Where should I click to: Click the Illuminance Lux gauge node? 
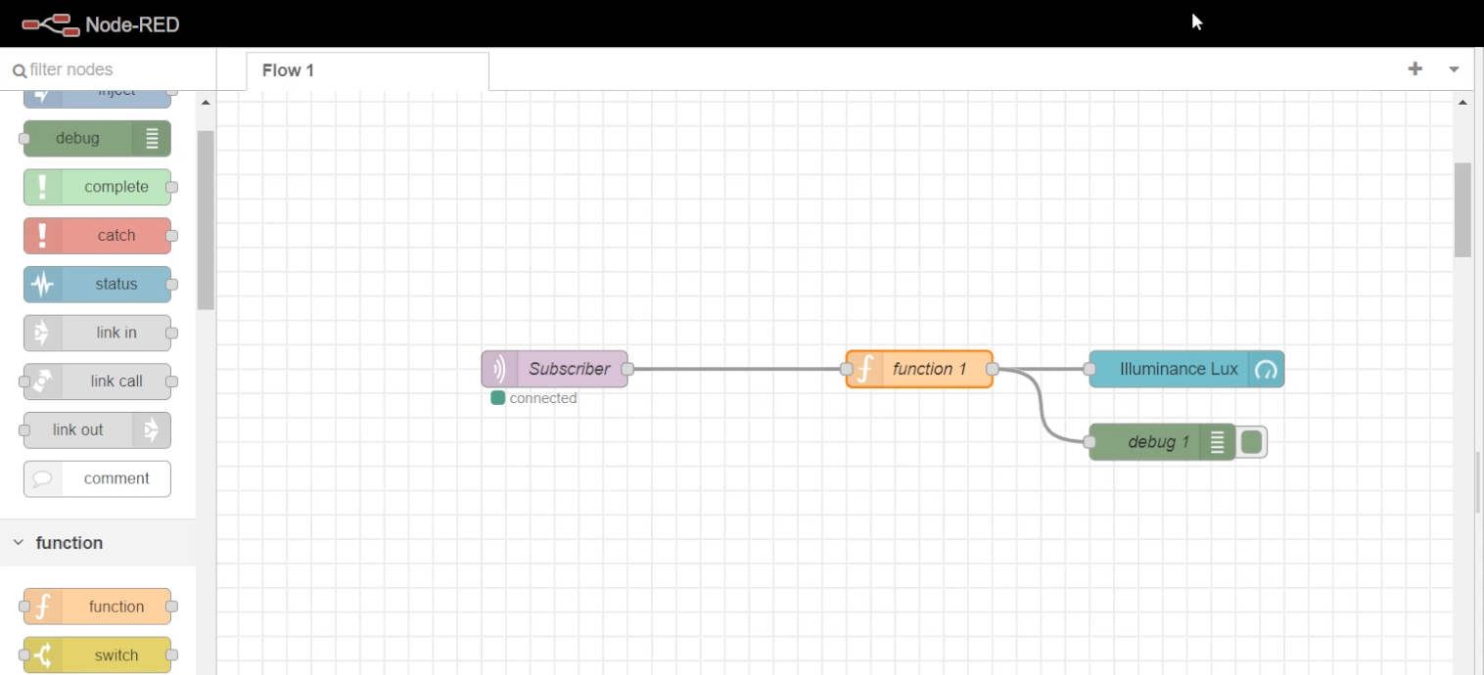click(1178, 369)
